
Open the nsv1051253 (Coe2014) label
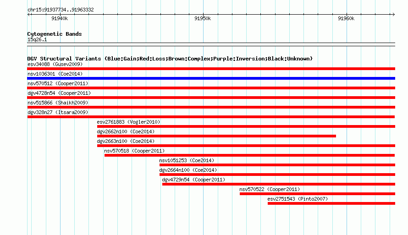pos(187,160)
